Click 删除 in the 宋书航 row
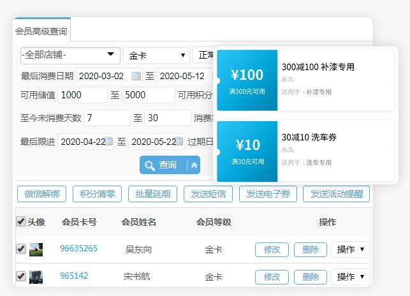410x296 pixels. [311, 277]
